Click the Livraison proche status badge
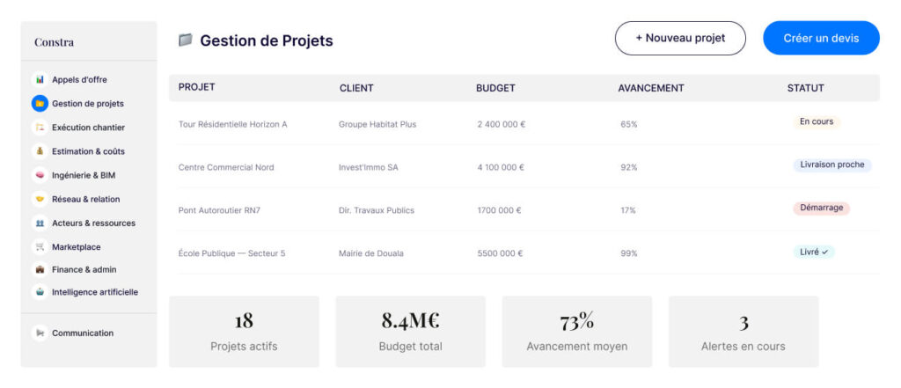The image size is (901, 388). [x=832, y=165]
